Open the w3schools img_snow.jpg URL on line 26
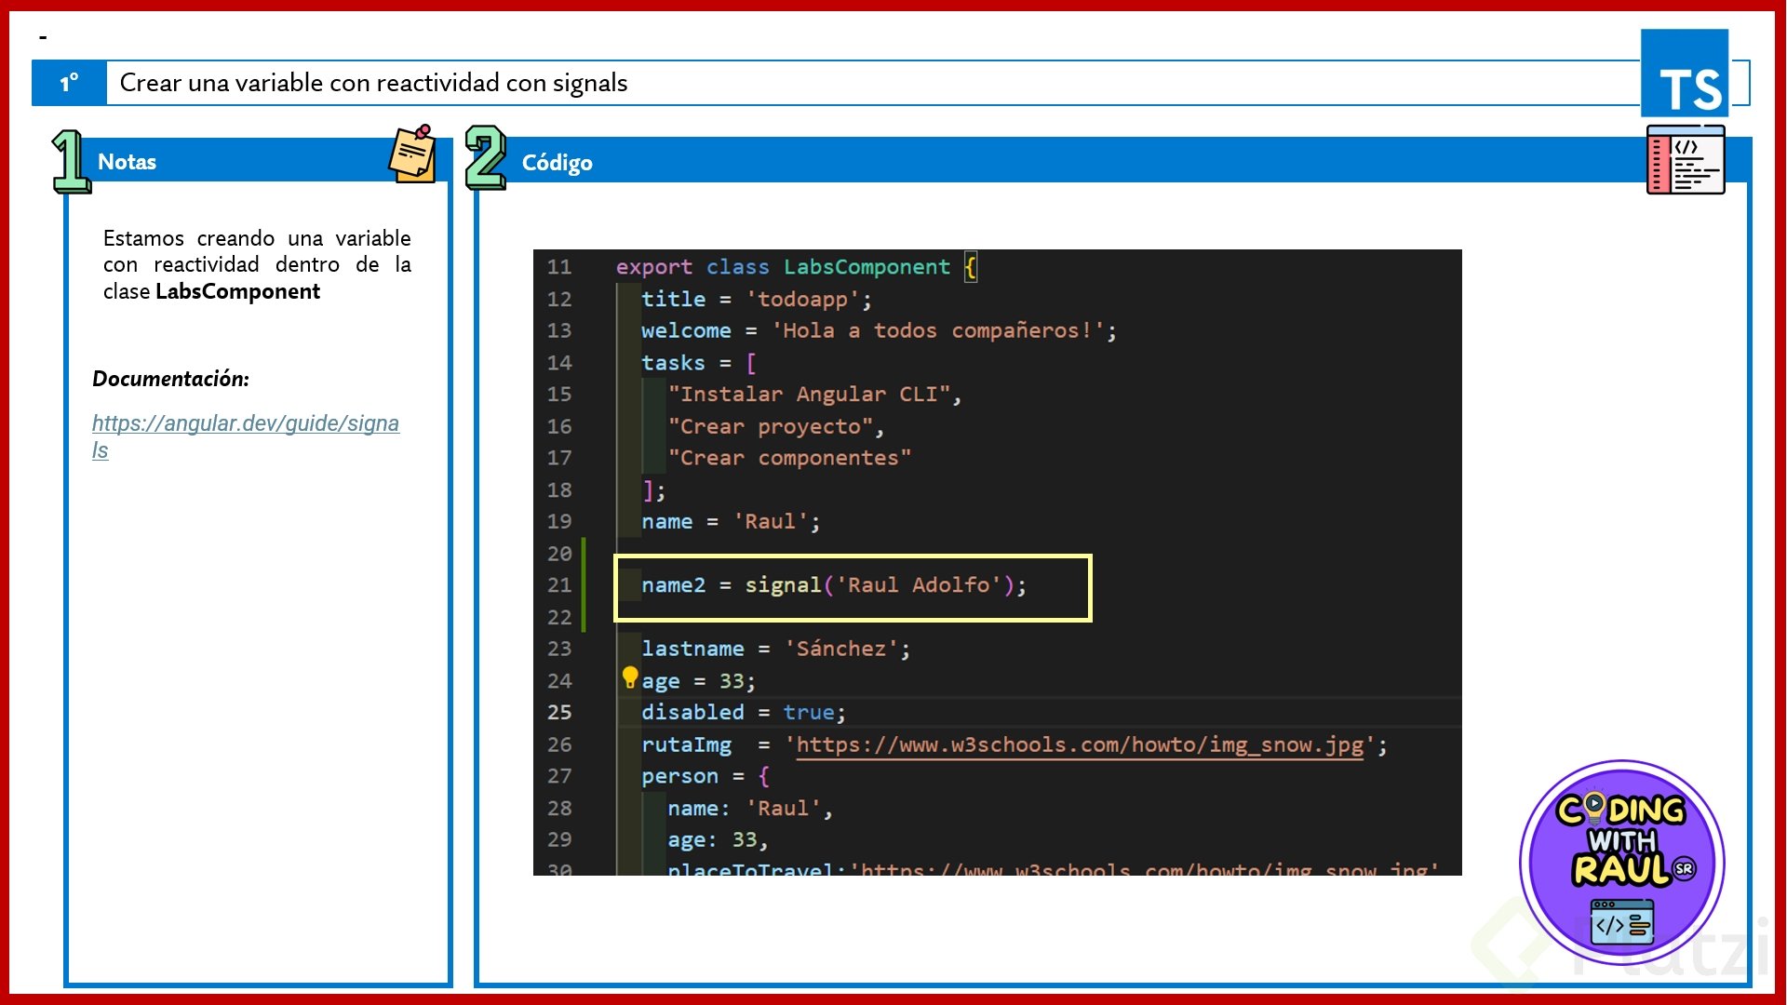1787x1005 pixels. tap(1080, 744)
